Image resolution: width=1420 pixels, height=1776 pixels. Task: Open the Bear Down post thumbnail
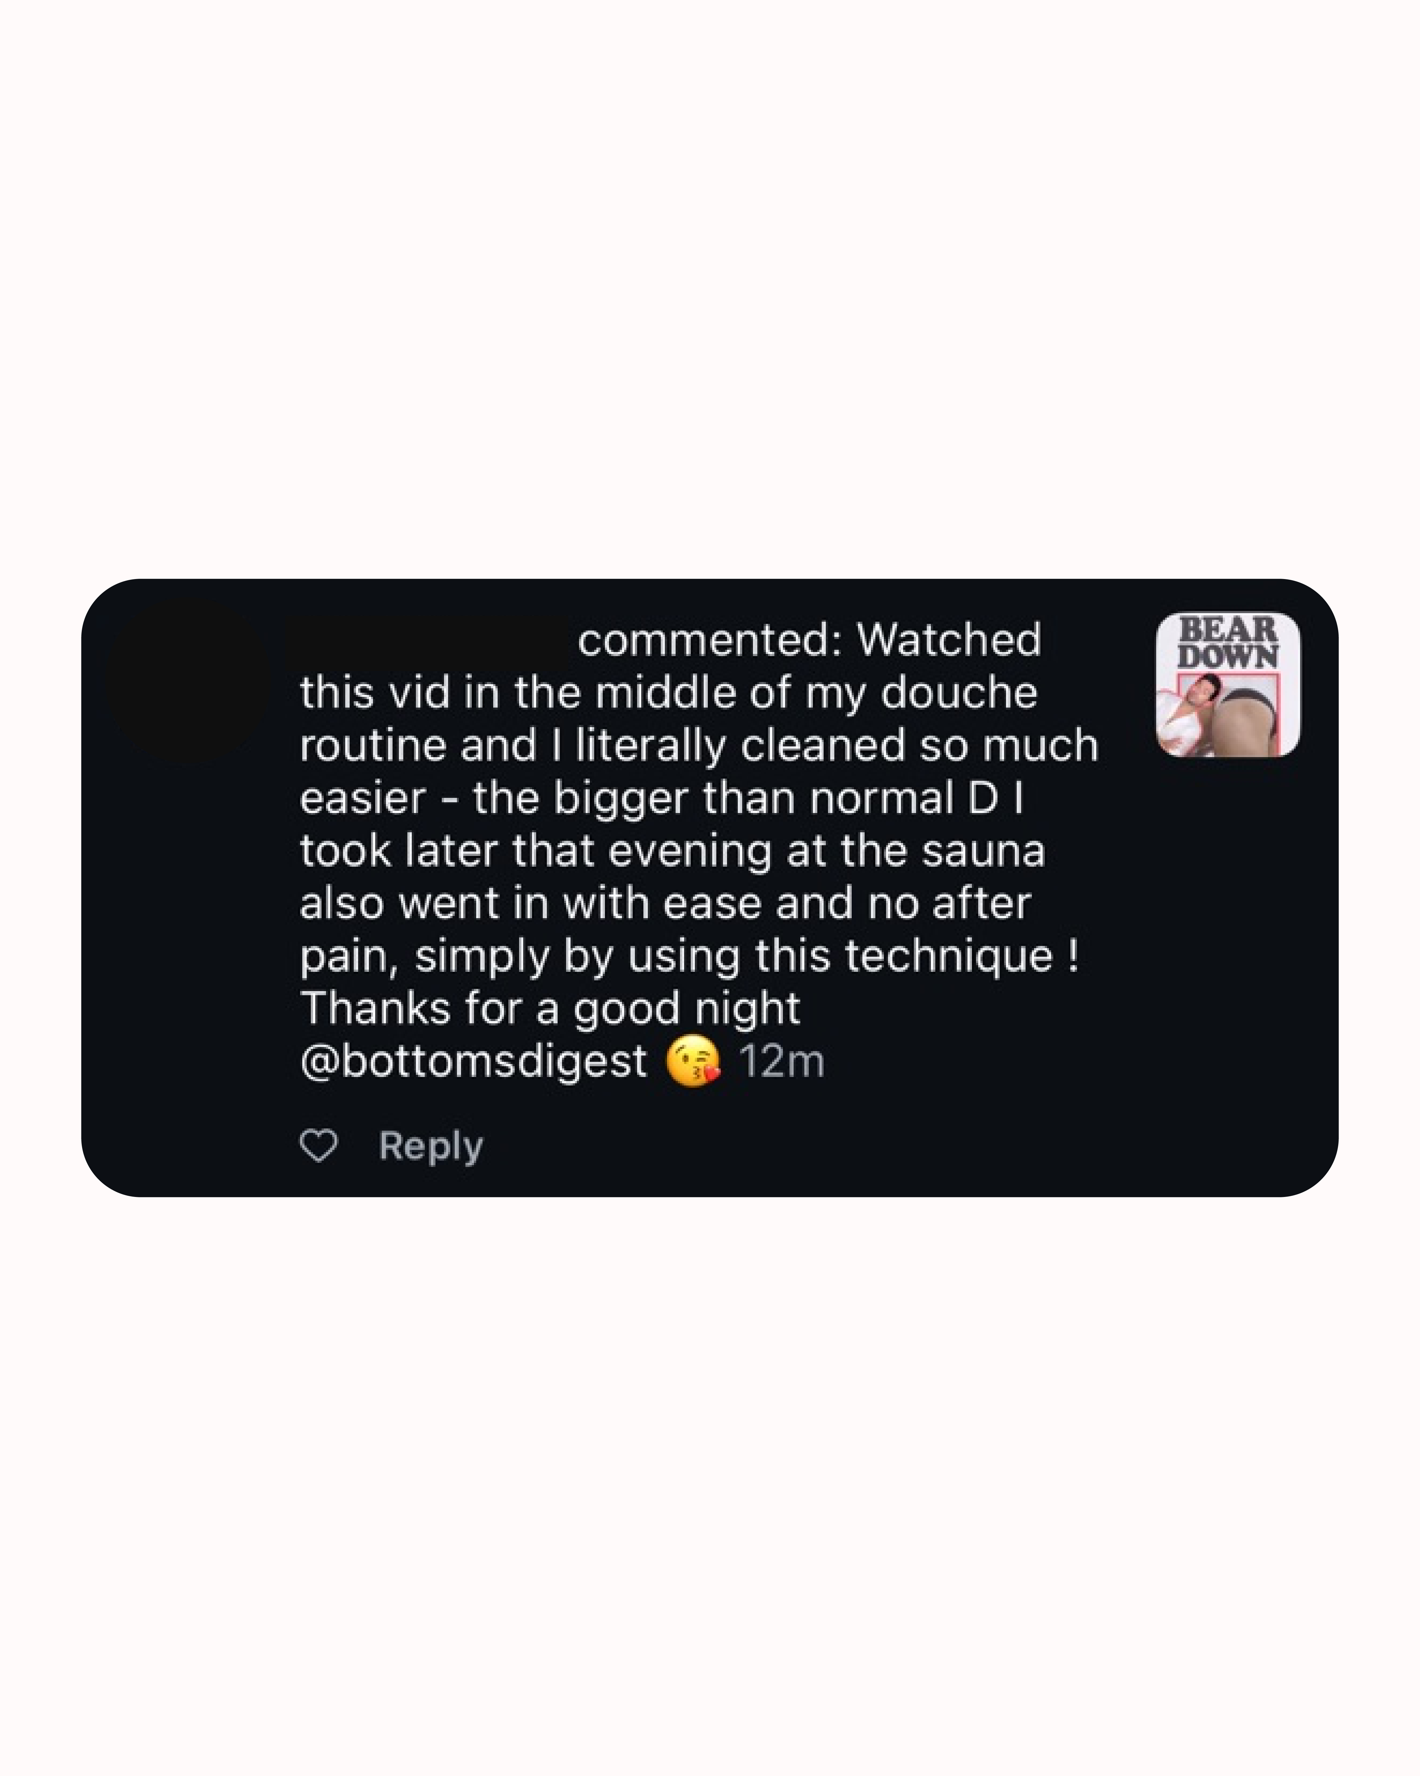(x=1228, y=685)
